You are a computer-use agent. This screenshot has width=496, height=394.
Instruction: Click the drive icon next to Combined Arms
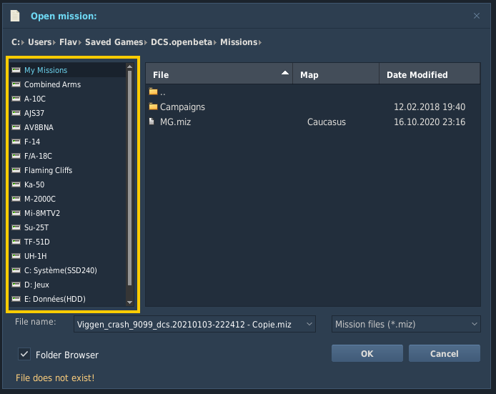pyautogui.click(x=16, y=84)
